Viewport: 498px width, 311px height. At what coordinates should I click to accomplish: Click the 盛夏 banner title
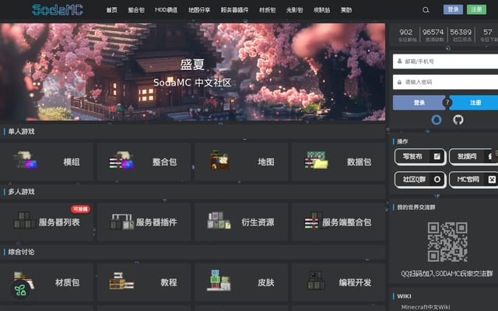click(192, 65)
